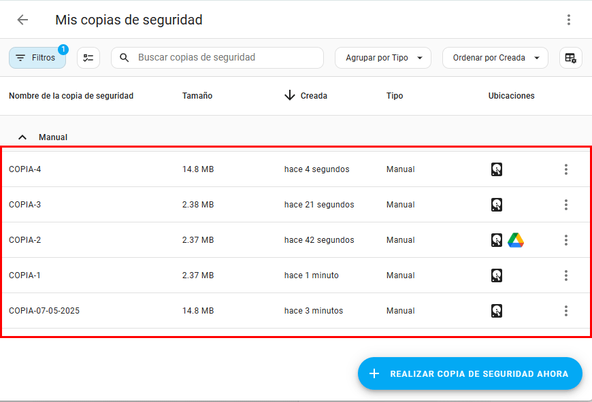The width and height of the screenshot is (592, 402).
Task: Collapse the Manual group
Action: tap(23, 137)
